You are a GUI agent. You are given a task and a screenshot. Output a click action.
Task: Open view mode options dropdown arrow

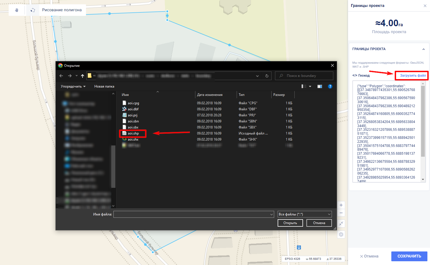click(310, 86)
